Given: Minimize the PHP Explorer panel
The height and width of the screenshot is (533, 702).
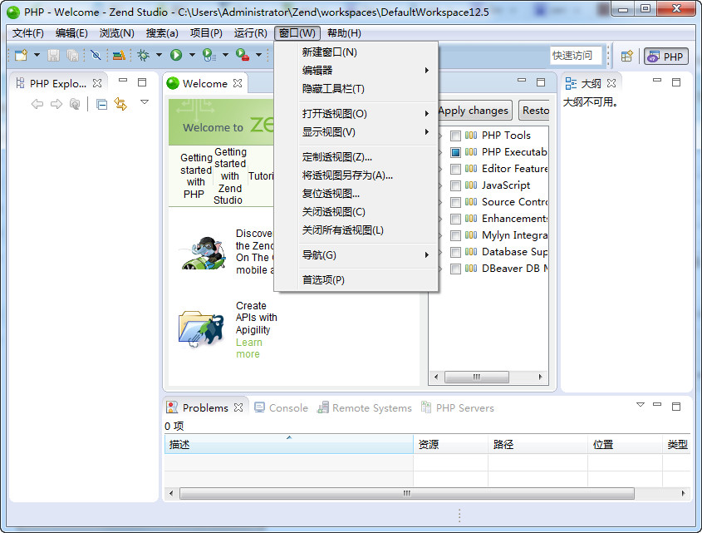Looking at the screenshot, I should tap(123, 81).
